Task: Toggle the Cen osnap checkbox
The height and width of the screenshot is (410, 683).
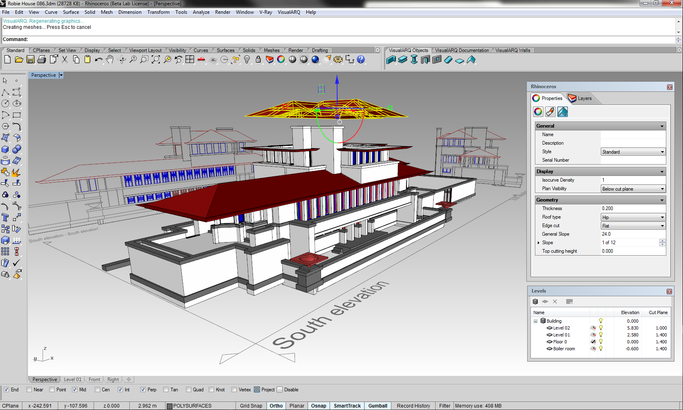Action: coord(97,390)
